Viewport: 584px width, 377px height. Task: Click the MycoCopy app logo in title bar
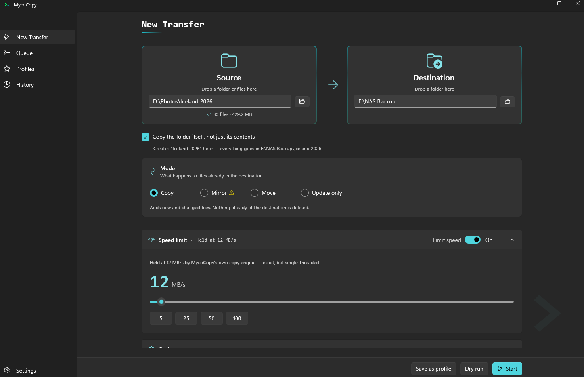(7, 5)
